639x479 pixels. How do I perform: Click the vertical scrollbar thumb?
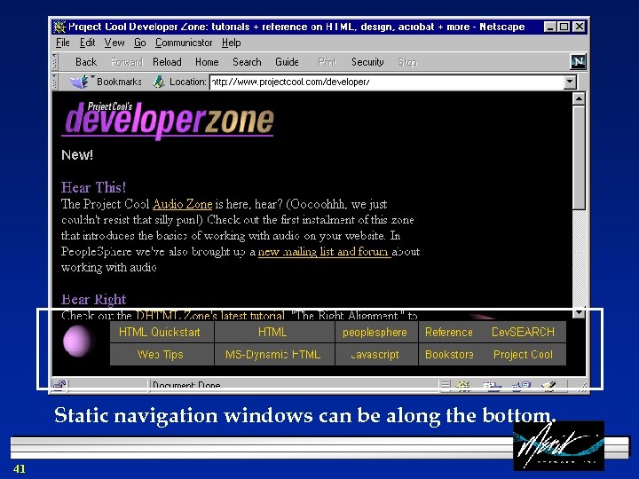coord(579,158)
